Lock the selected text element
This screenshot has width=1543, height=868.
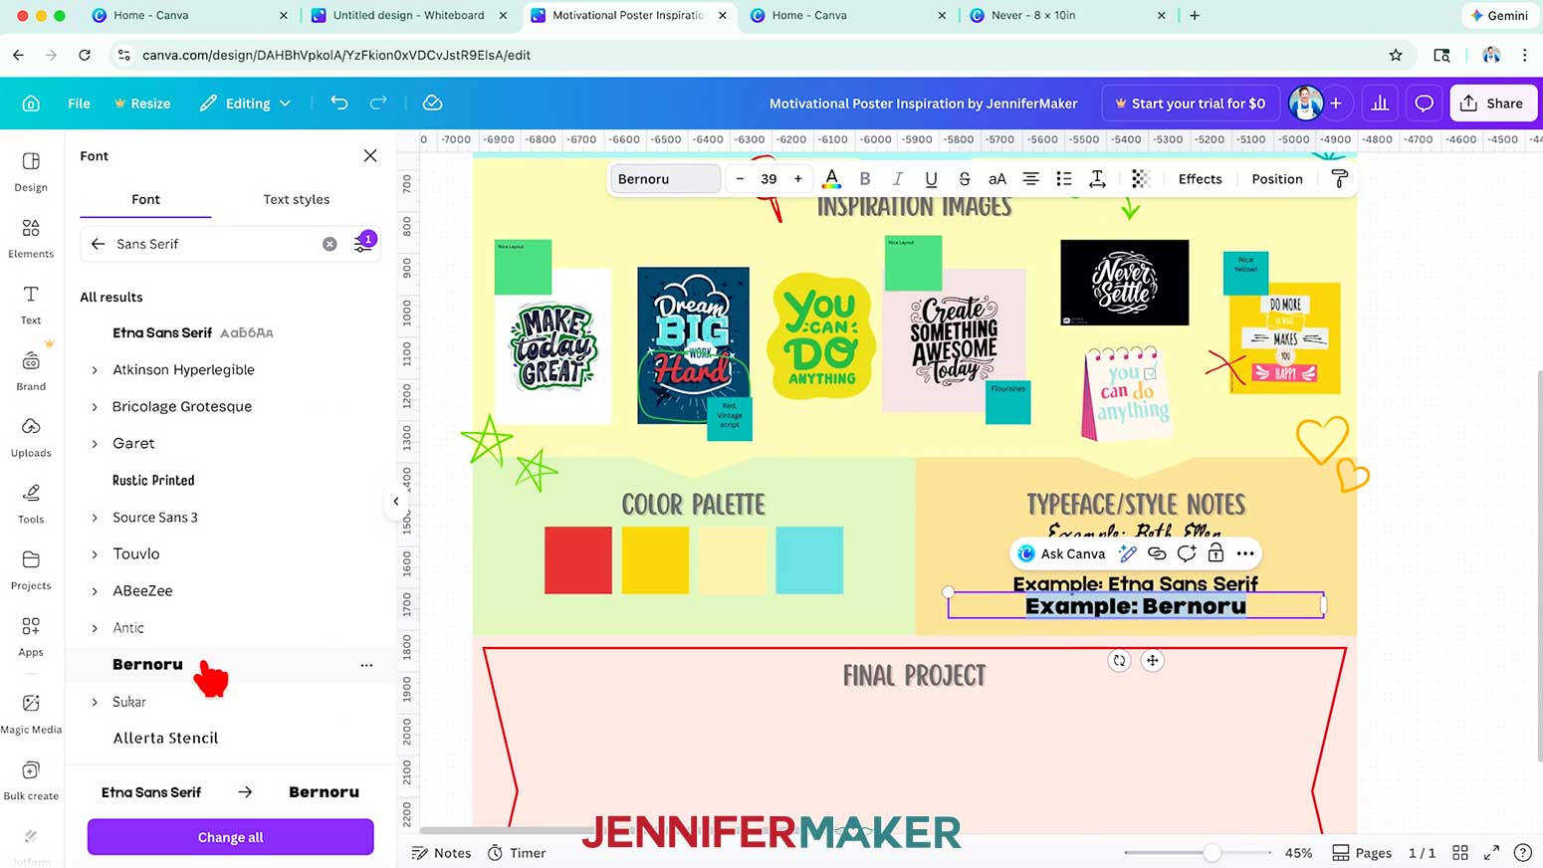(x=1215, y=553)
